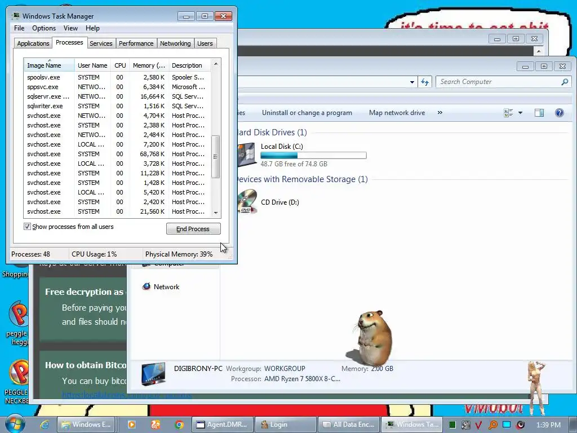Open the Options menu in Task Manager
The width and height of the screenshot is (577, 433).
coord(44,28)
